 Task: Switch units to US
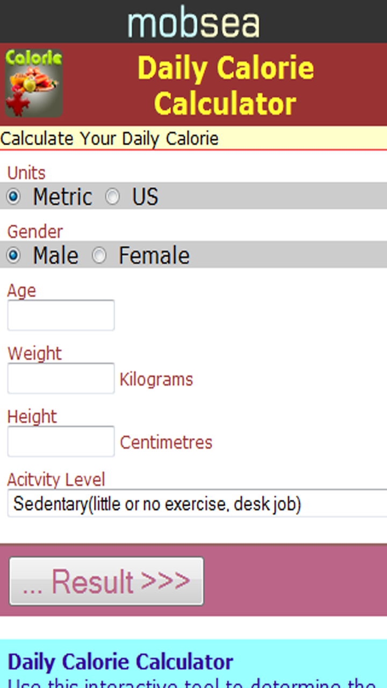tap(113, 197)
